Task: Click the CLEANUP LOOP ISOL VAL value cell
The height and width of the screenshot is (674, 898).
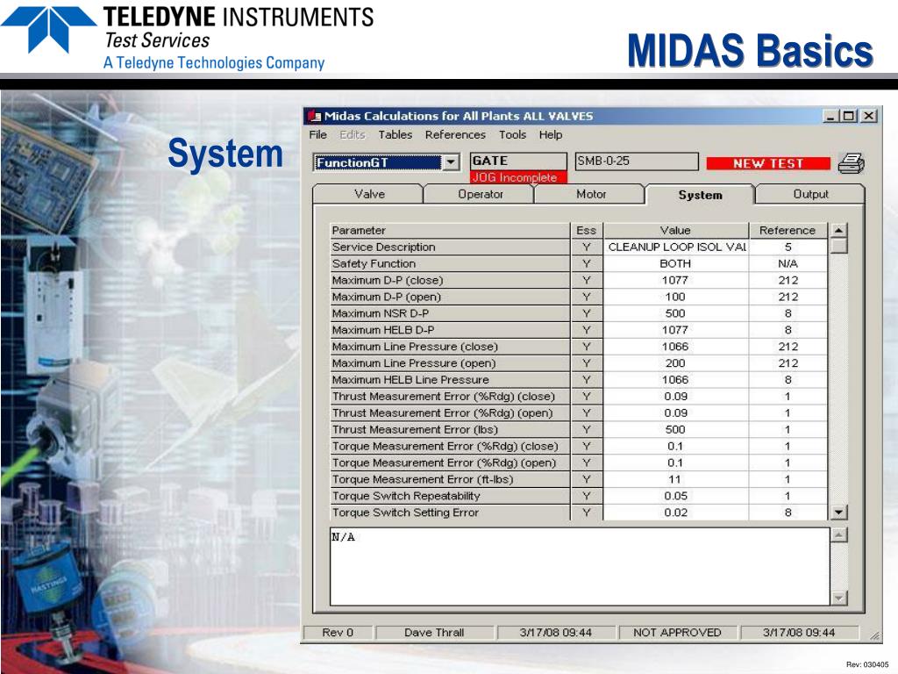Action: (x=676, y=247)
